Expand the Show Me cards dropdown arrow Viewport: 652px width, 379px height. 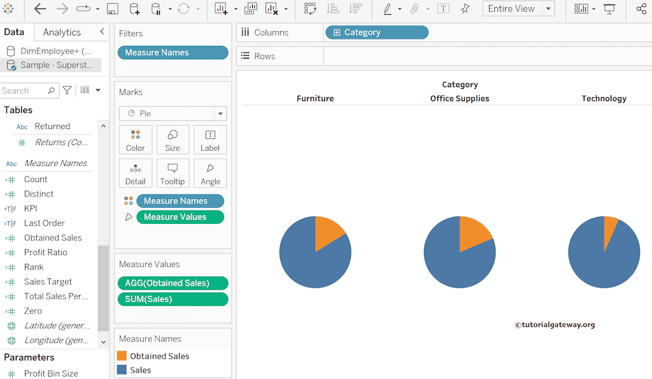point(593,9)
